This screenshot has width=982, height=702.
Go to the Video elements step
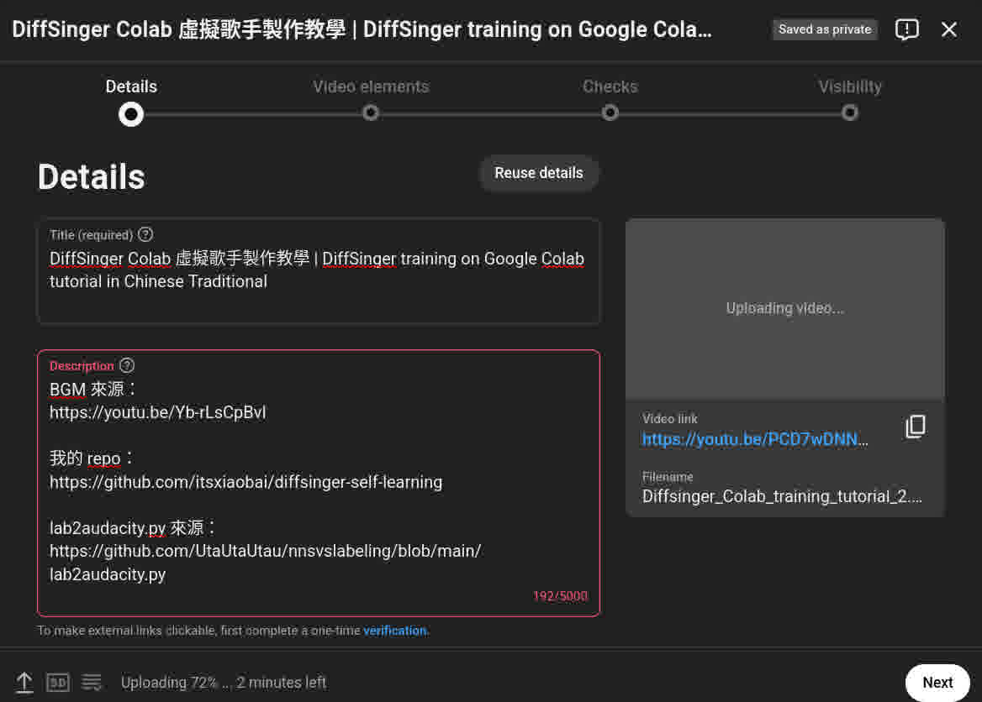[x=371, y=86]
